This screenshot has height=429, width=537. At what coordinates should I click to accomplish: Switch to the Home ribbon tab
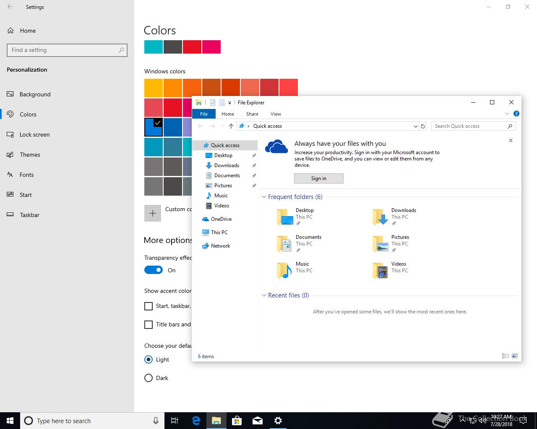[228, 114]
